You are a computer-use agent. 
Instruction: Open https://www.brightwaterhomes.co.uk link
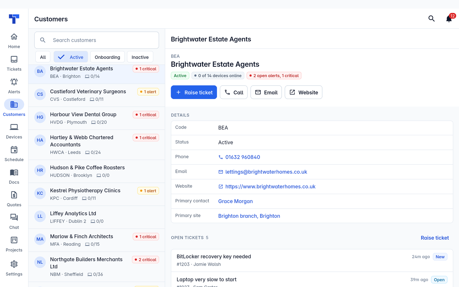[x=270, y=187]
